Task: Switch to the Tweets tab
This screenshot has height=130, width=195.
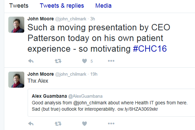Action: point(19,6)
